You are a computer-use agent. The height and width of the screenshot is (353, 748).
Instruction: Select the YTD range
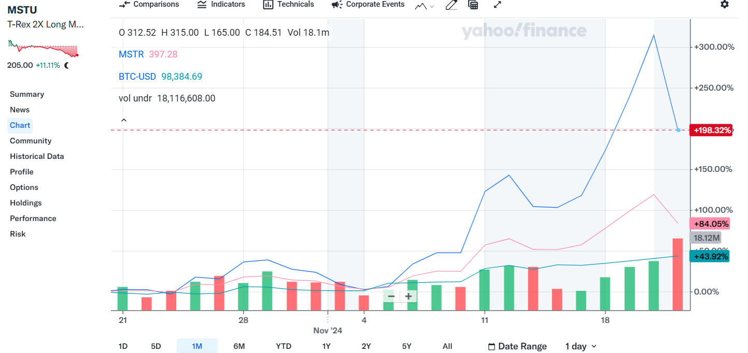click(284, 346)
